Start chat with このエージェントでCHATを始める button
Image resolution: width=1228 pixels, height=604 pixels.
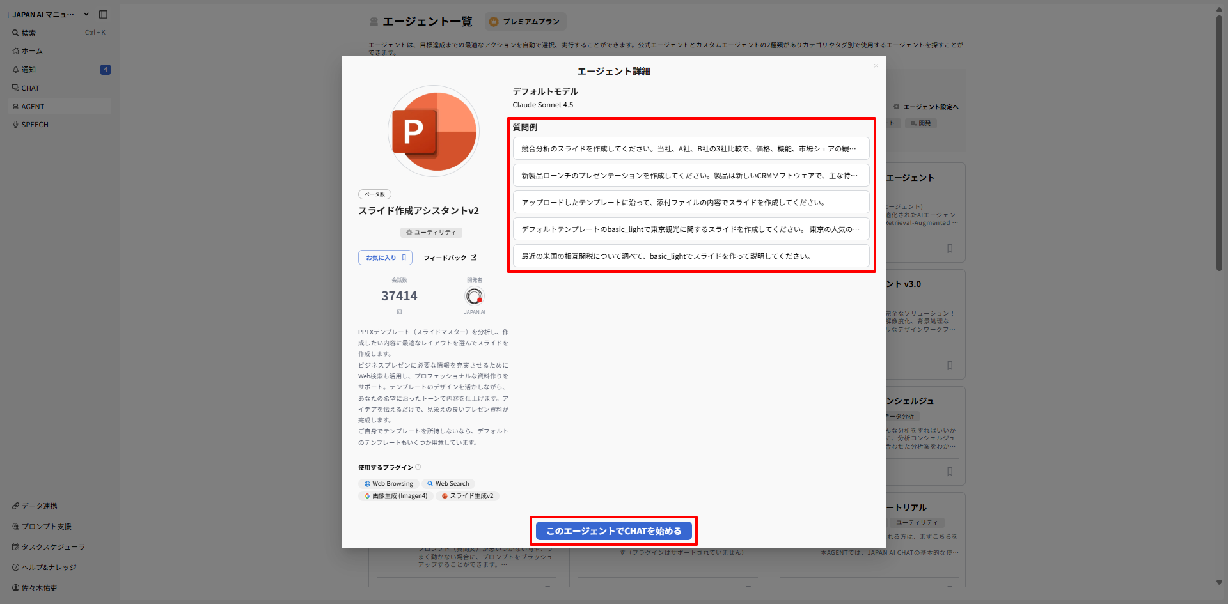(x=613, y=531)
